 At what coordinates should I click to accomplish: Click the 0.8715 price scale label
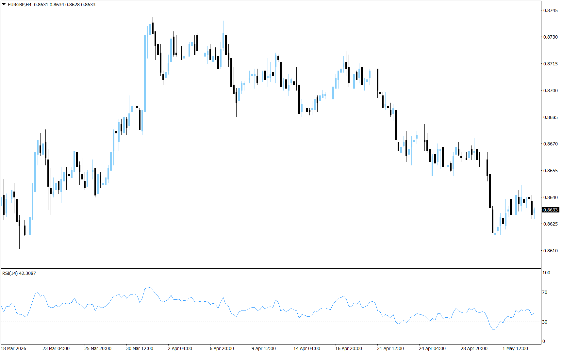click(x=551, y=64)
